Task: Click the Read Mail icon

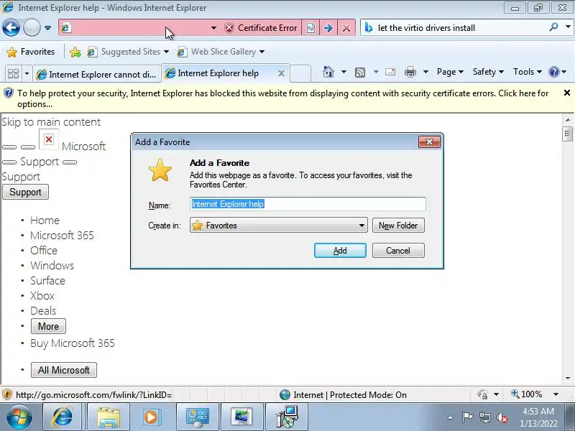Action: click(x=390, y=73)
